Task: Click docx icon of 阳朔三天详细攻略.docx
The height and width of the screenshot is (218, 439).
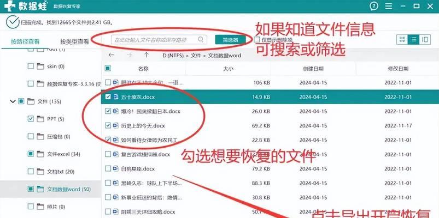Action: (116, 211)
